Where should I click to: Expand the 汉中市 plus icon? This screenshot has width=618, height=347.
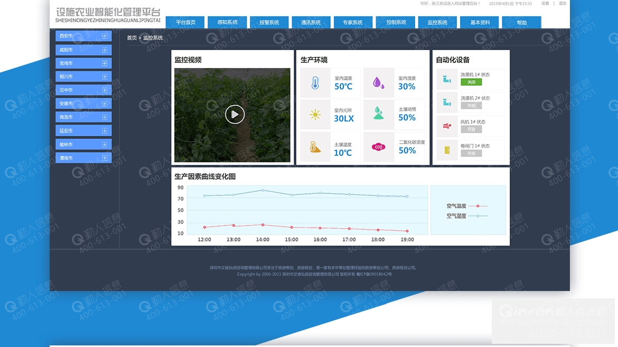click(105, 90)
